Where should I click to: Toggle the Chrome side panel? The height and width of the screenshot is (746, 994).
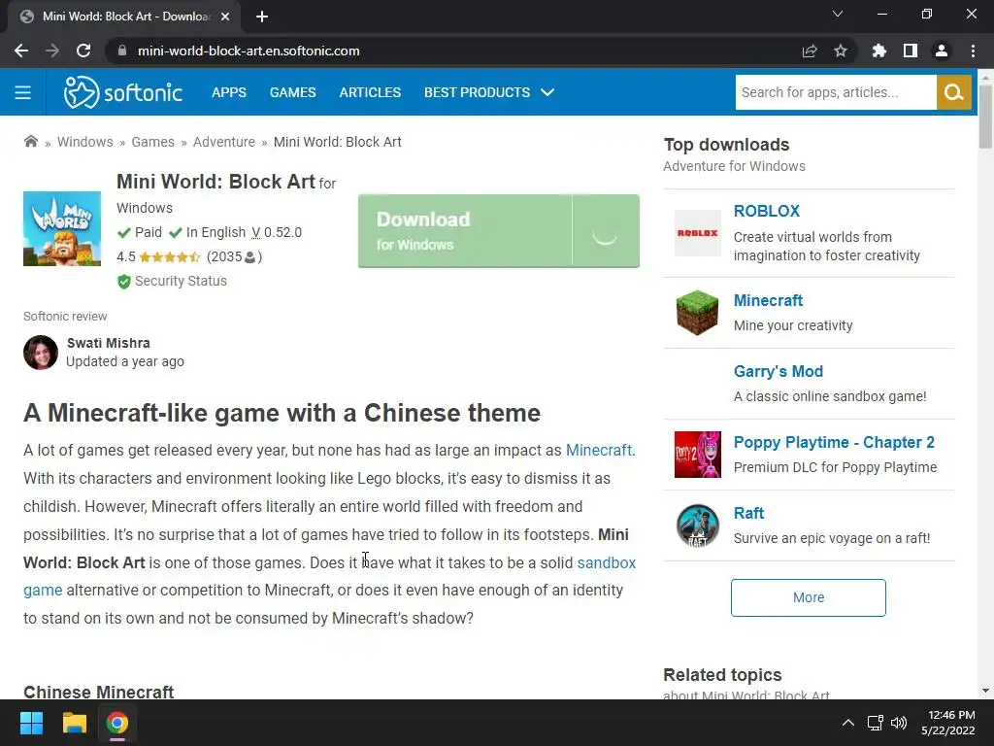(x=910, y=51)
